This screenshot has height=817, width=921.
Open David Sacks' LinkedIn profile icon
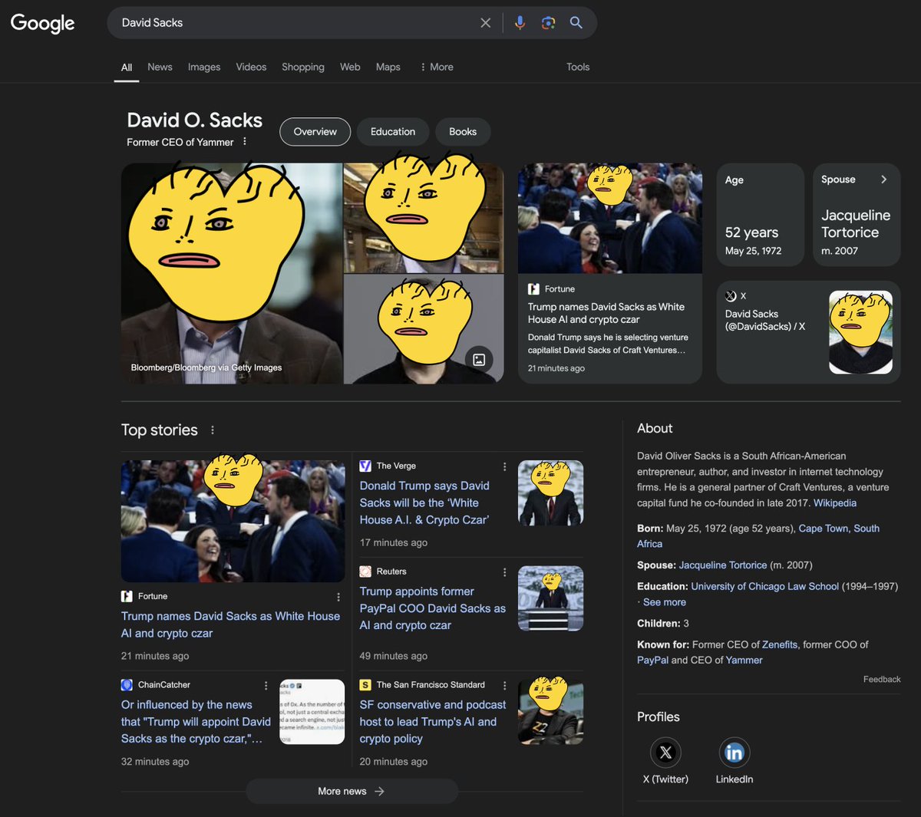(734, 752)
